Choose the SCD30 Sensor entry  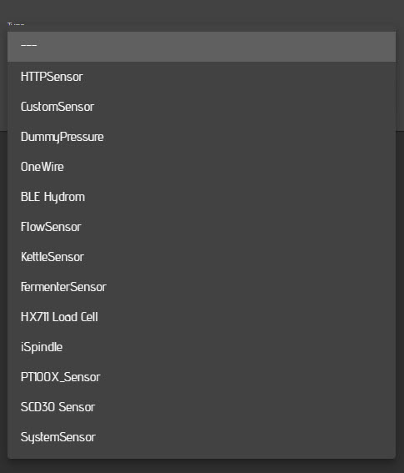pos(202,407)
